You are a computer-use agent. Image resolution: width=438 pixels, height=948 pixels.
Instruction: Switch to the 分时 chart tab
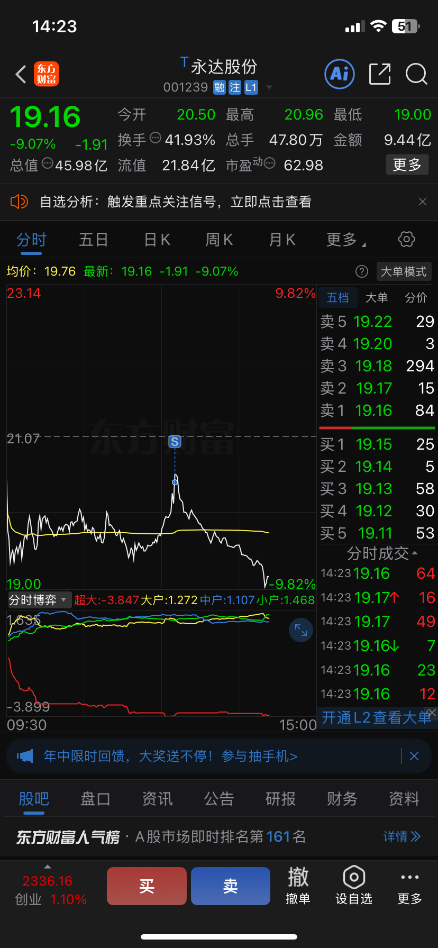(31, 240)
